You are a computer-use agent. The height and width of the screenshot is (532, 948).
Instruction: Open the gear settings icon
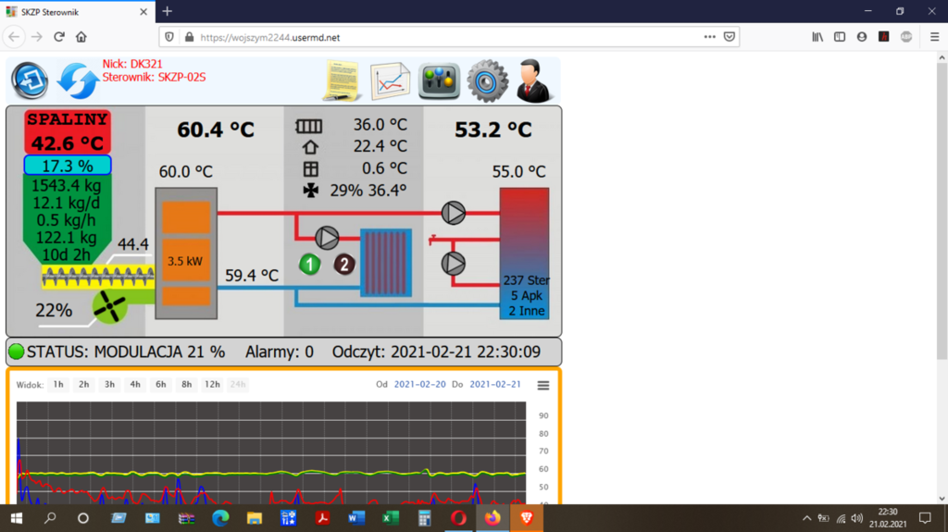coord(487,80)
